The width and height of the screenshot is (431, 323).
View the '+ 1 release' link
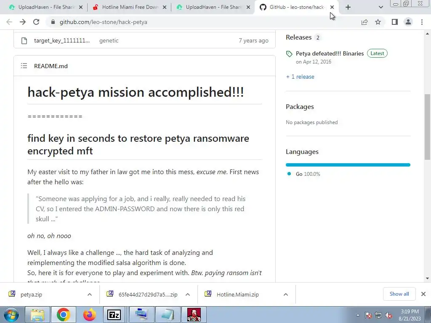(x=300, y=77)
